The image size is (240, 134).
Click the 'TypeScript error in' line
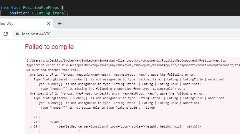pos(133,65)
